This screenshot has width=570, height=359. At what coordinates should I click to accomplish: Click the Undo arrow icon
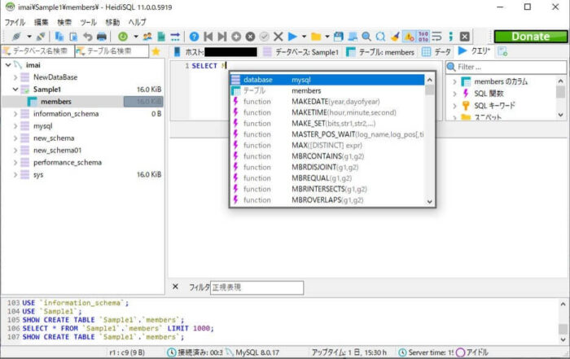[88, 37]
